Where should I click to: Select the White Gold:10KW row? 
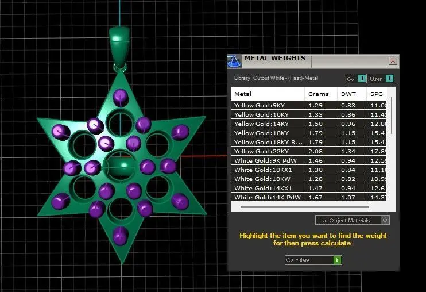tap(309, 179)
